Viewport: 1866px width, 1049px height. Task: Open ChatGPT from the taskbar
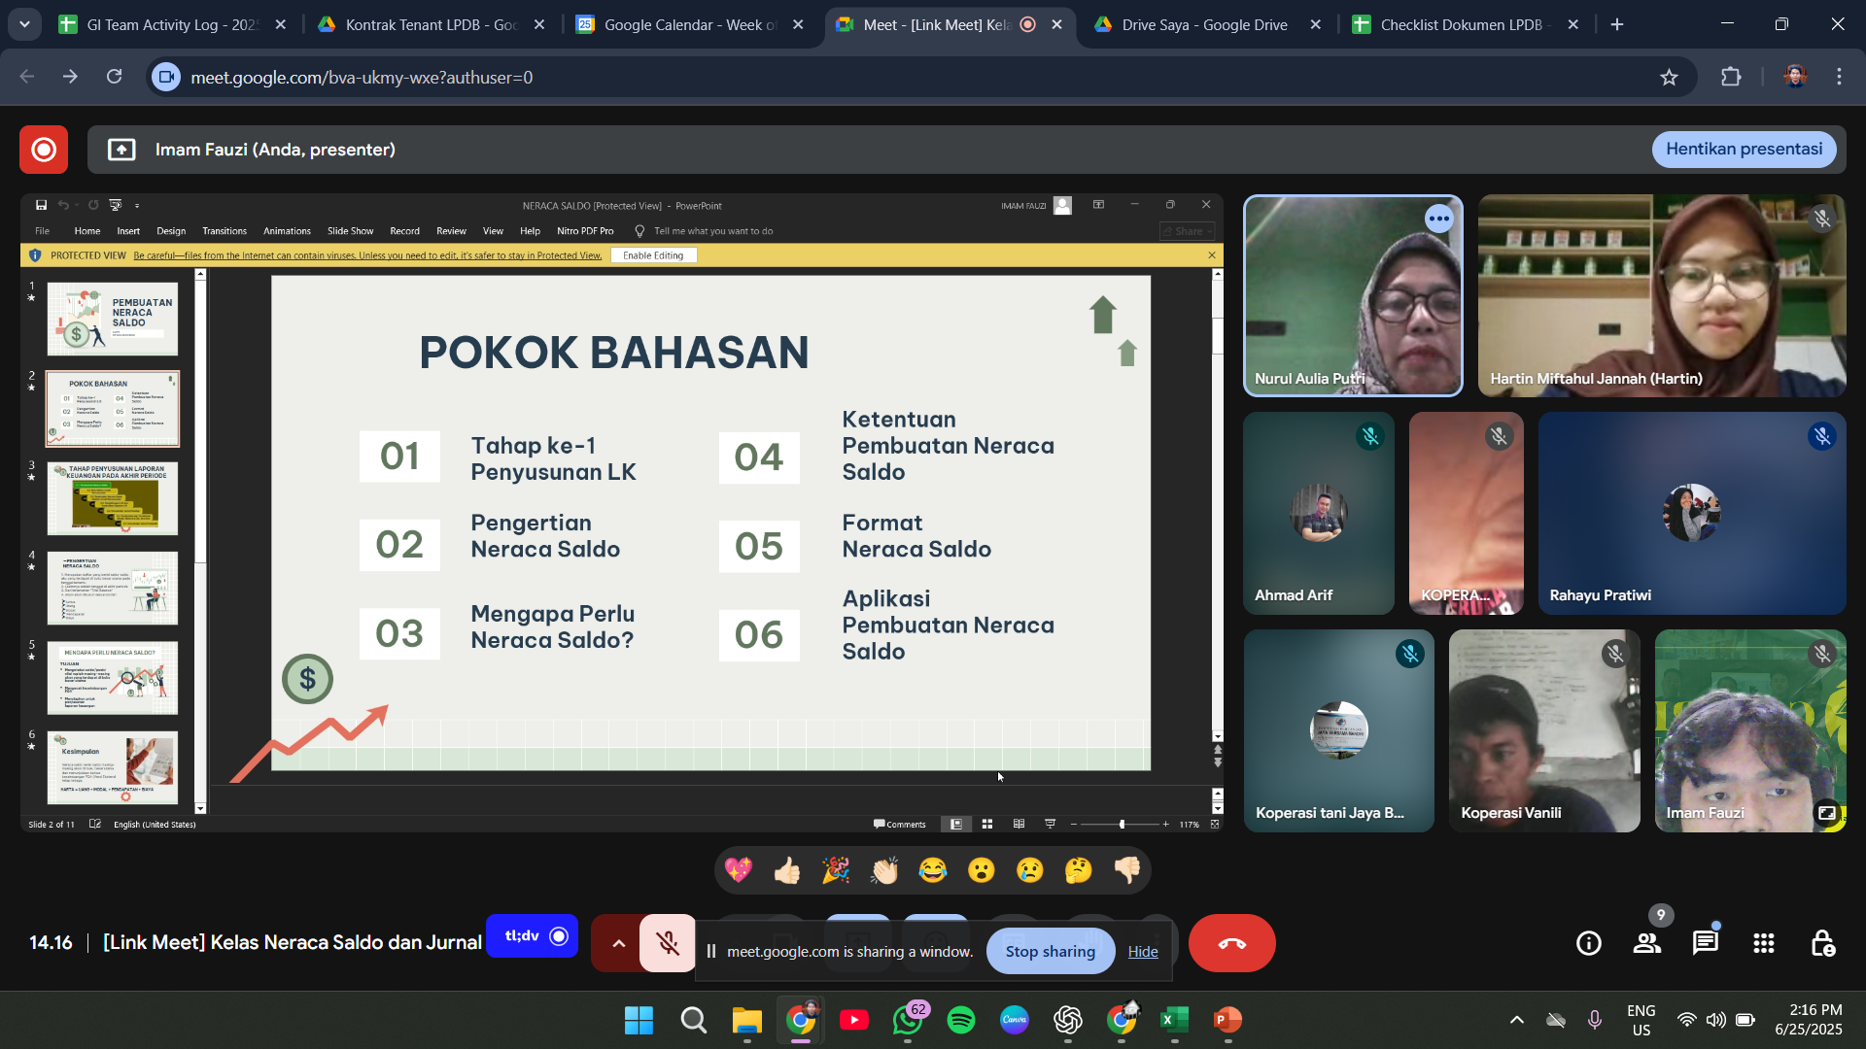pyautogui.click(x=1067, y=1020)
